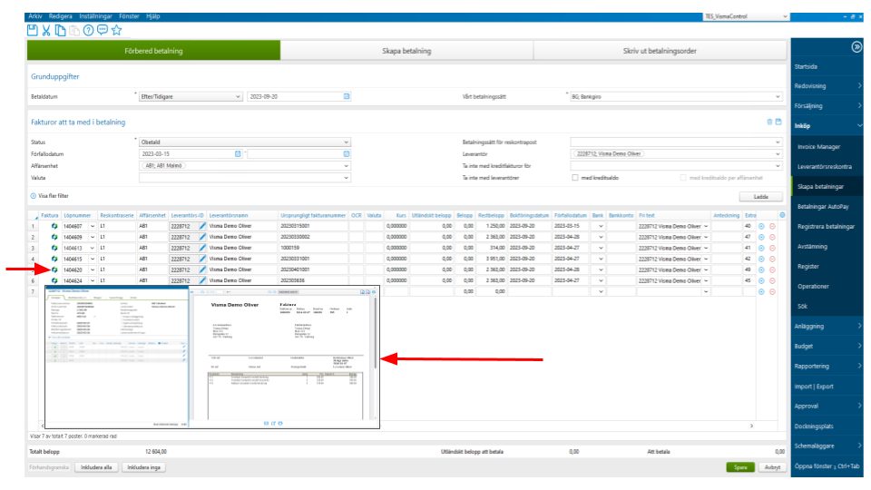The image size is (871, 490).
Task: Open invoice image for row 1404607
Action: (54, 226)
